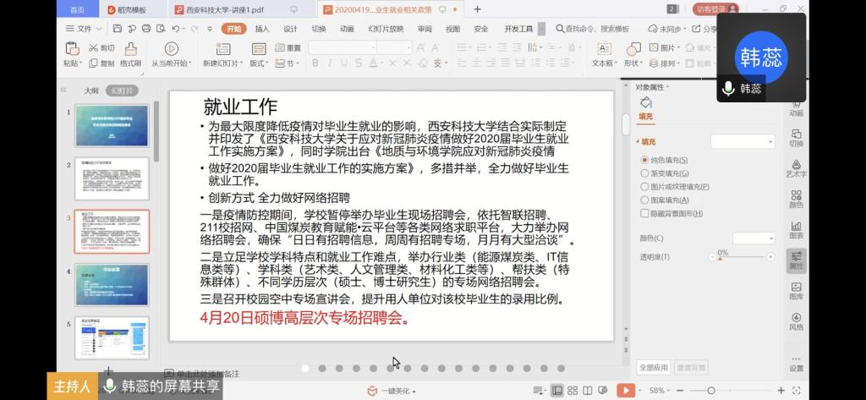The height and width of the screenshot is (400, 866).
Task: Select gradient fill (渐变填充) radio option
Action: pos(645,173)
